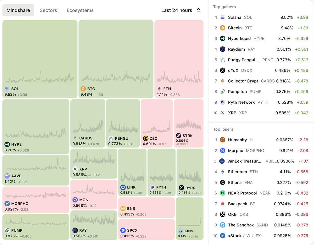Open Morpho in the Top losers list
Image resolution: width=314 pixels, height=245 pixels.
261,150
